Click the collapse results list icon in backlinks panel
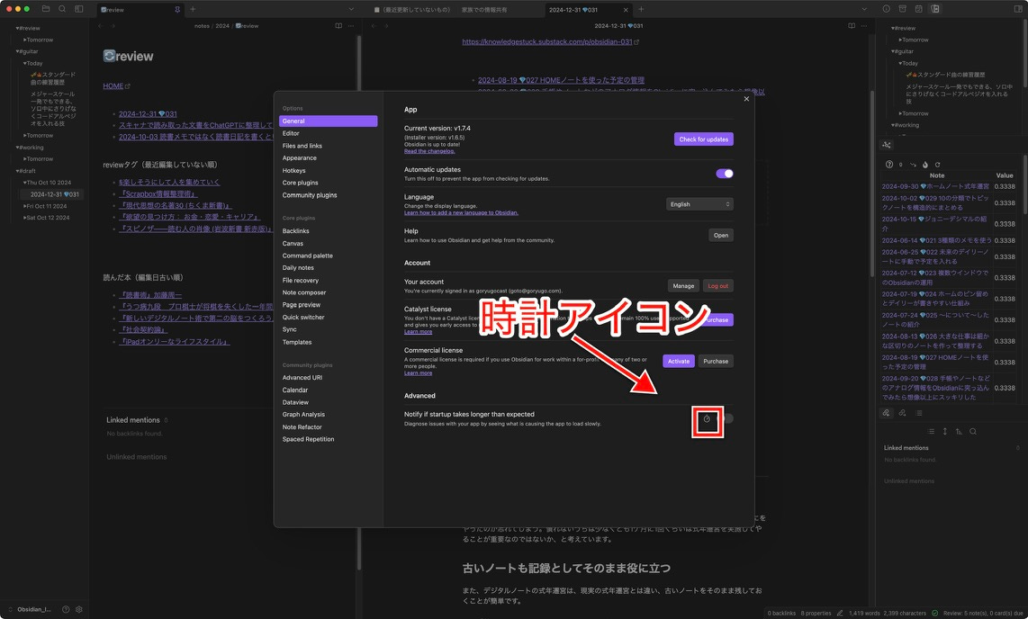Image resolution: width=1028 pixels, height=619 pixels. point(931,431)
